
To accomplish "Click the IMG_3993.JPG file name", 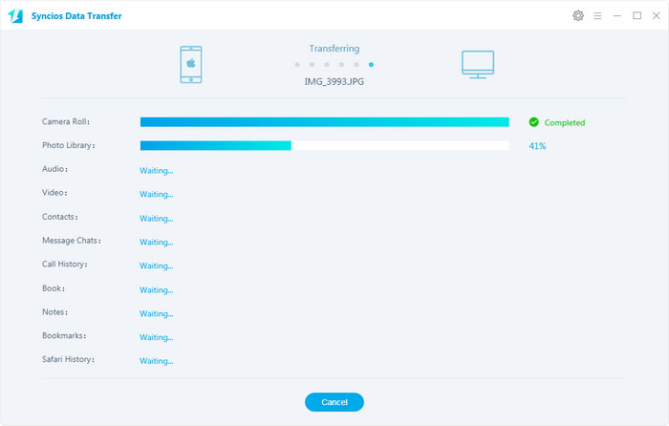I will [x=334, y=81].
